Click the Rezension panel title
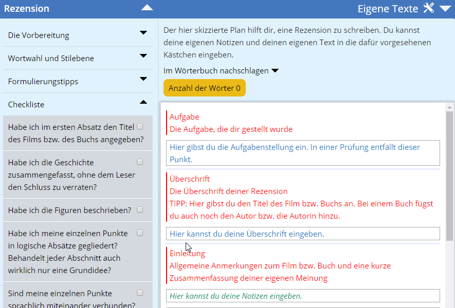The height and width of the screenshot is (308, 455). (27, 9)
